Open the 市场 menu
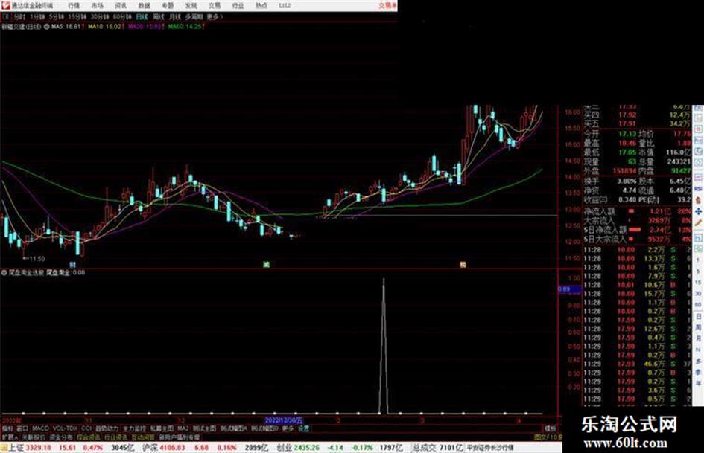This screenshot has width=704, height=453. (x=97, y=6)
